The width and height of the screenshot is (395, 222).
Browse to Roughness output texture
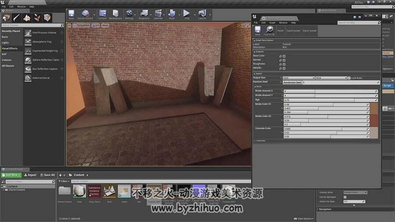click(x=280, y=64)
